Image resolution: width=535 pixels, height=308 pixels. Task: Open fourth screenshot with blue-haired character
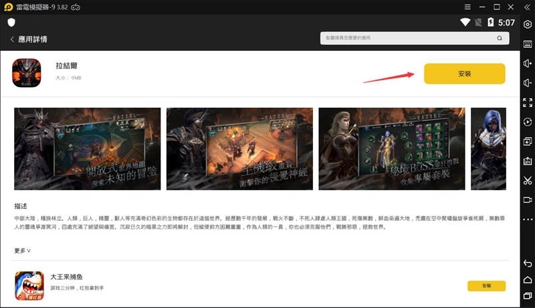coord(488,149)
